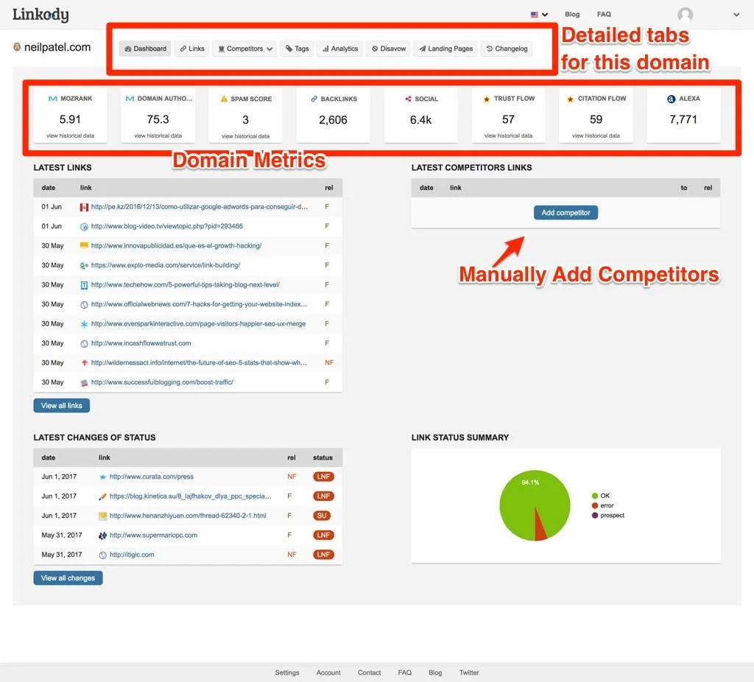754x682 pixels.
Task: Toggle the prospect legend color dot
Action: 595,516
